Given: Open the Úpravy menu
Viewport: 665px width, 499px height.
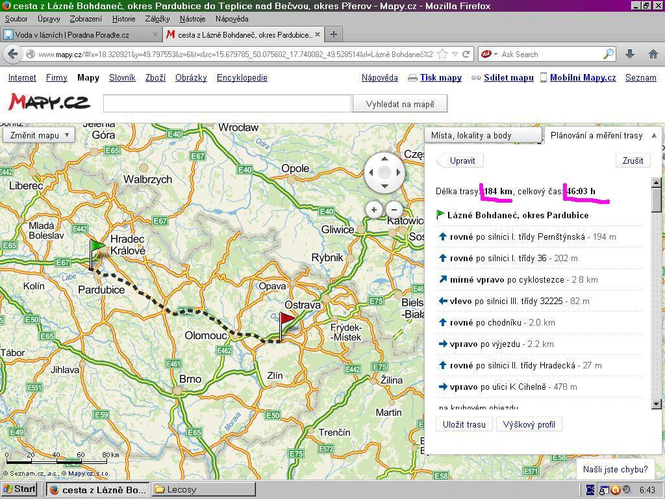Looking at the screenshot, I should pyautogui.click(x=49, y=19).
